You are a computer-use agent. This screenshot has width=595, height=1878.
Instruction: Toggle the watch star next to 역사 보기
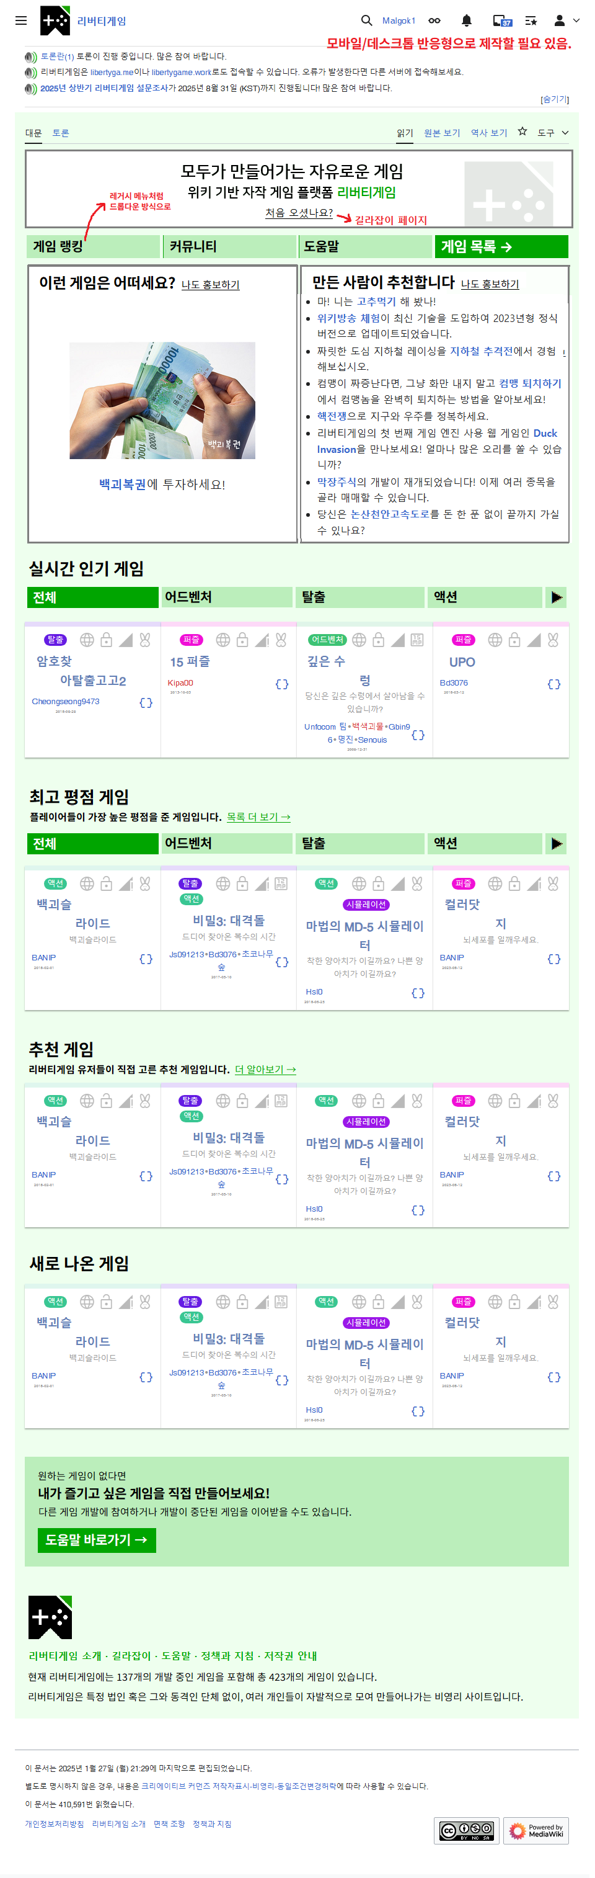(x=522, y=132)
